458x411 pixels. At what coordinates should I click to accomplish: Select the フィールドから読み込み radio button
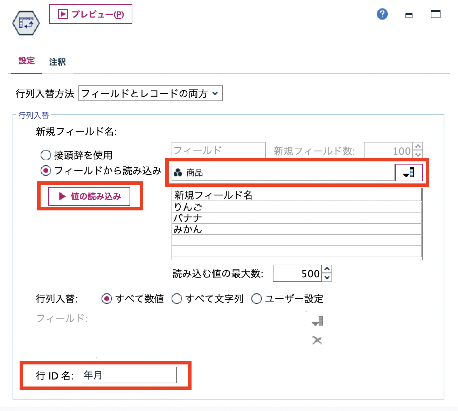point(47,170)
